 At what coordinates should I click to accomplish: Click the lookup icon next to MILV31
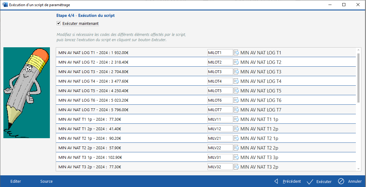(x=236, y=158)
